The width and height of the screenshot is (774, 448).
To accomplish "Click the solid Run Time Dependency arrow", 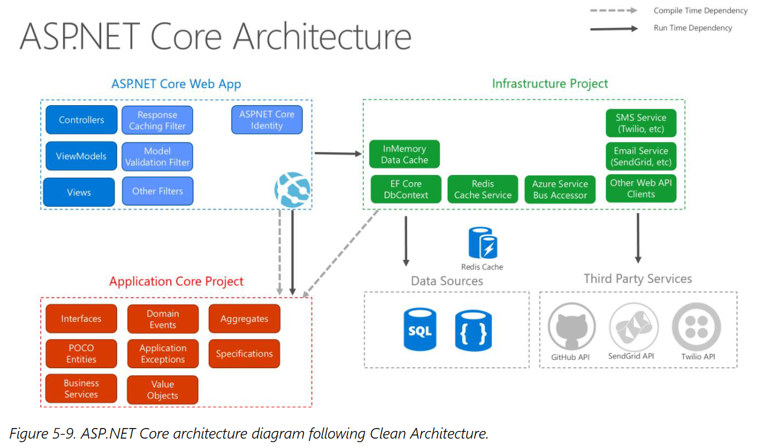I will click(x=614, y=28).
